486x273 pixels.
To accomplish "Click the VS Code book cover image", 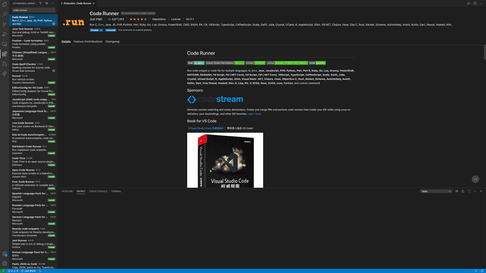I will click(x=225, y=160).
